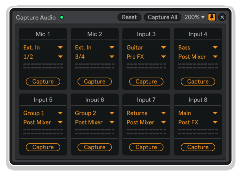Open Mic 2 Ext. In source dropdown

point(95,47)
